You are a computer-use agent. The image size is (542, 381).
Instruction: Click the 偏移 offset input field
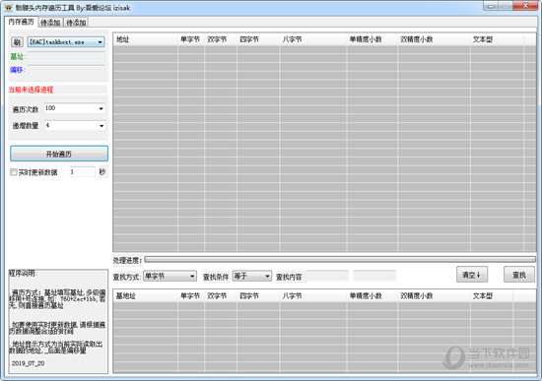(66, 70)
